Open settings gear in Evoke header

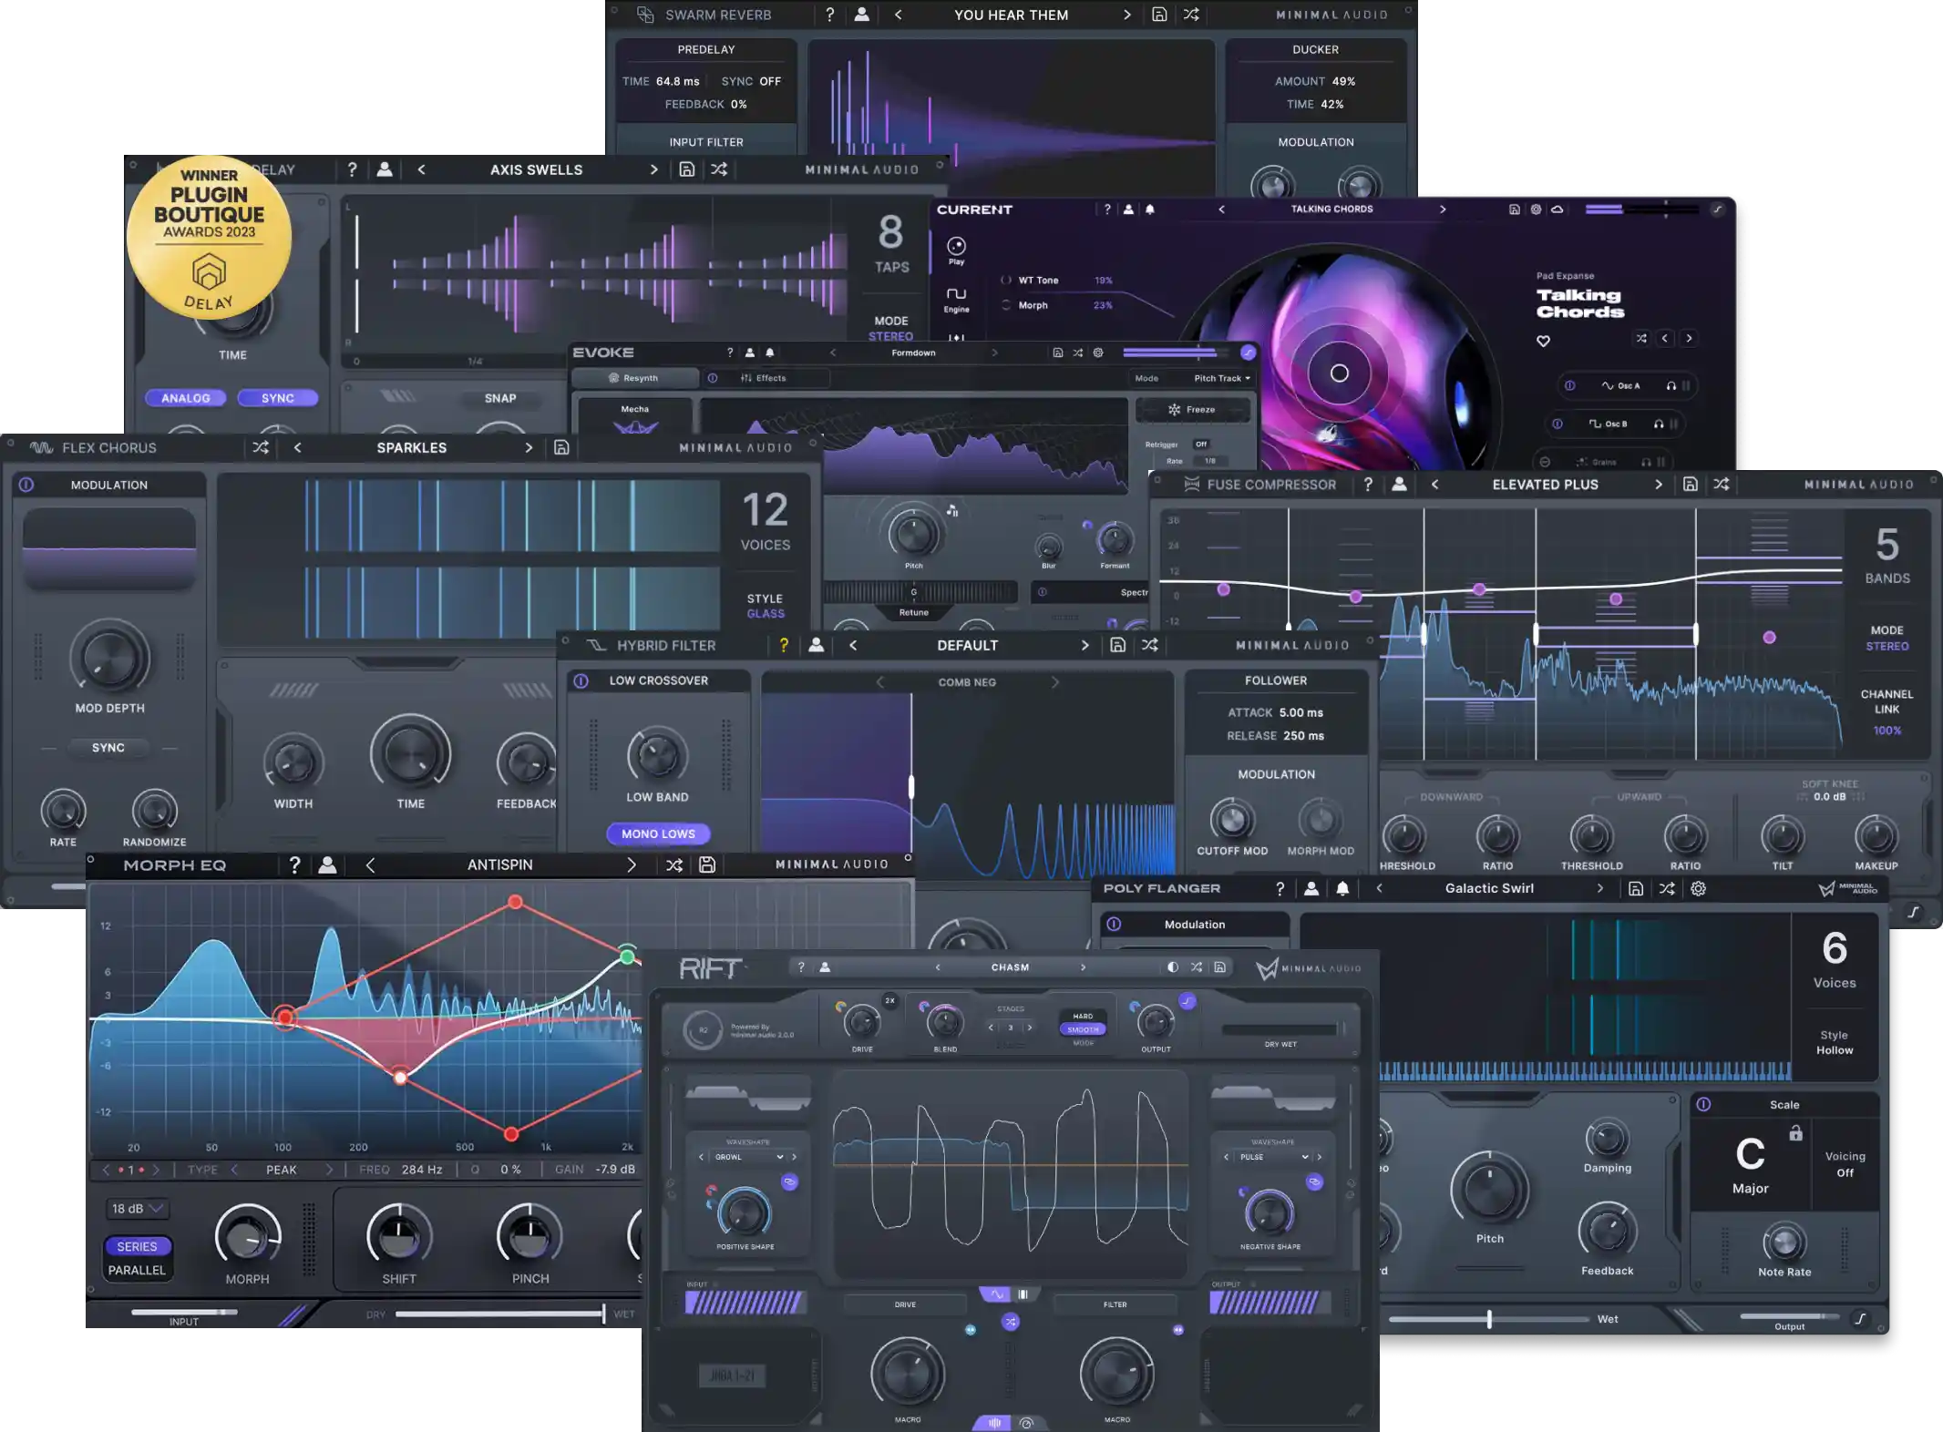[x=1098, y=353]
